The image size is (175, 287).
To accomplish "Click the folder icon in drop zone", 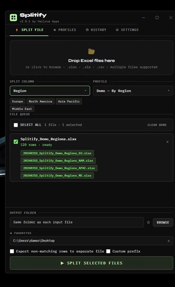I will click(x=92, y=52).
